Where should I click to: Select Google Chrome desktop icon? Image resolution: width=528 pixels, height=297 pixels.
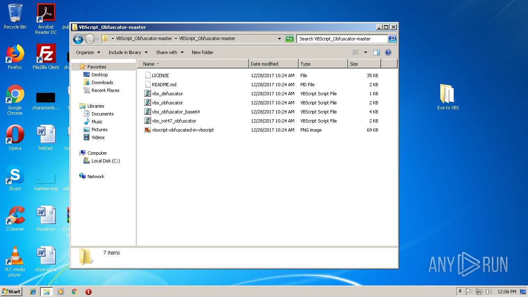coord(15,100)
